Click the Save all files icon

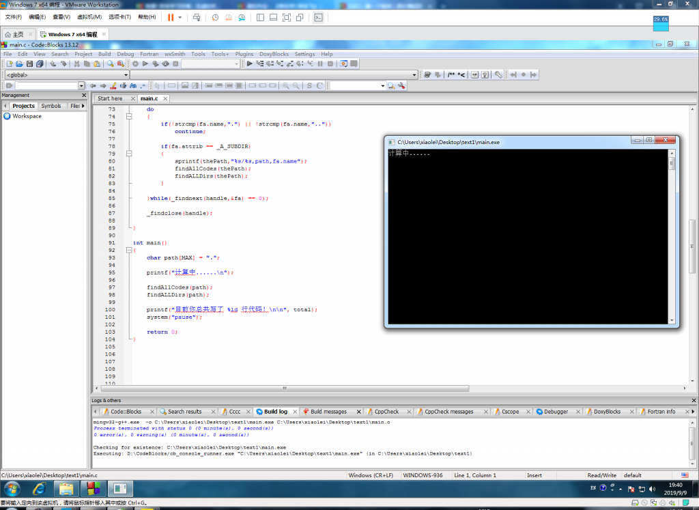[x=40, y=63]
